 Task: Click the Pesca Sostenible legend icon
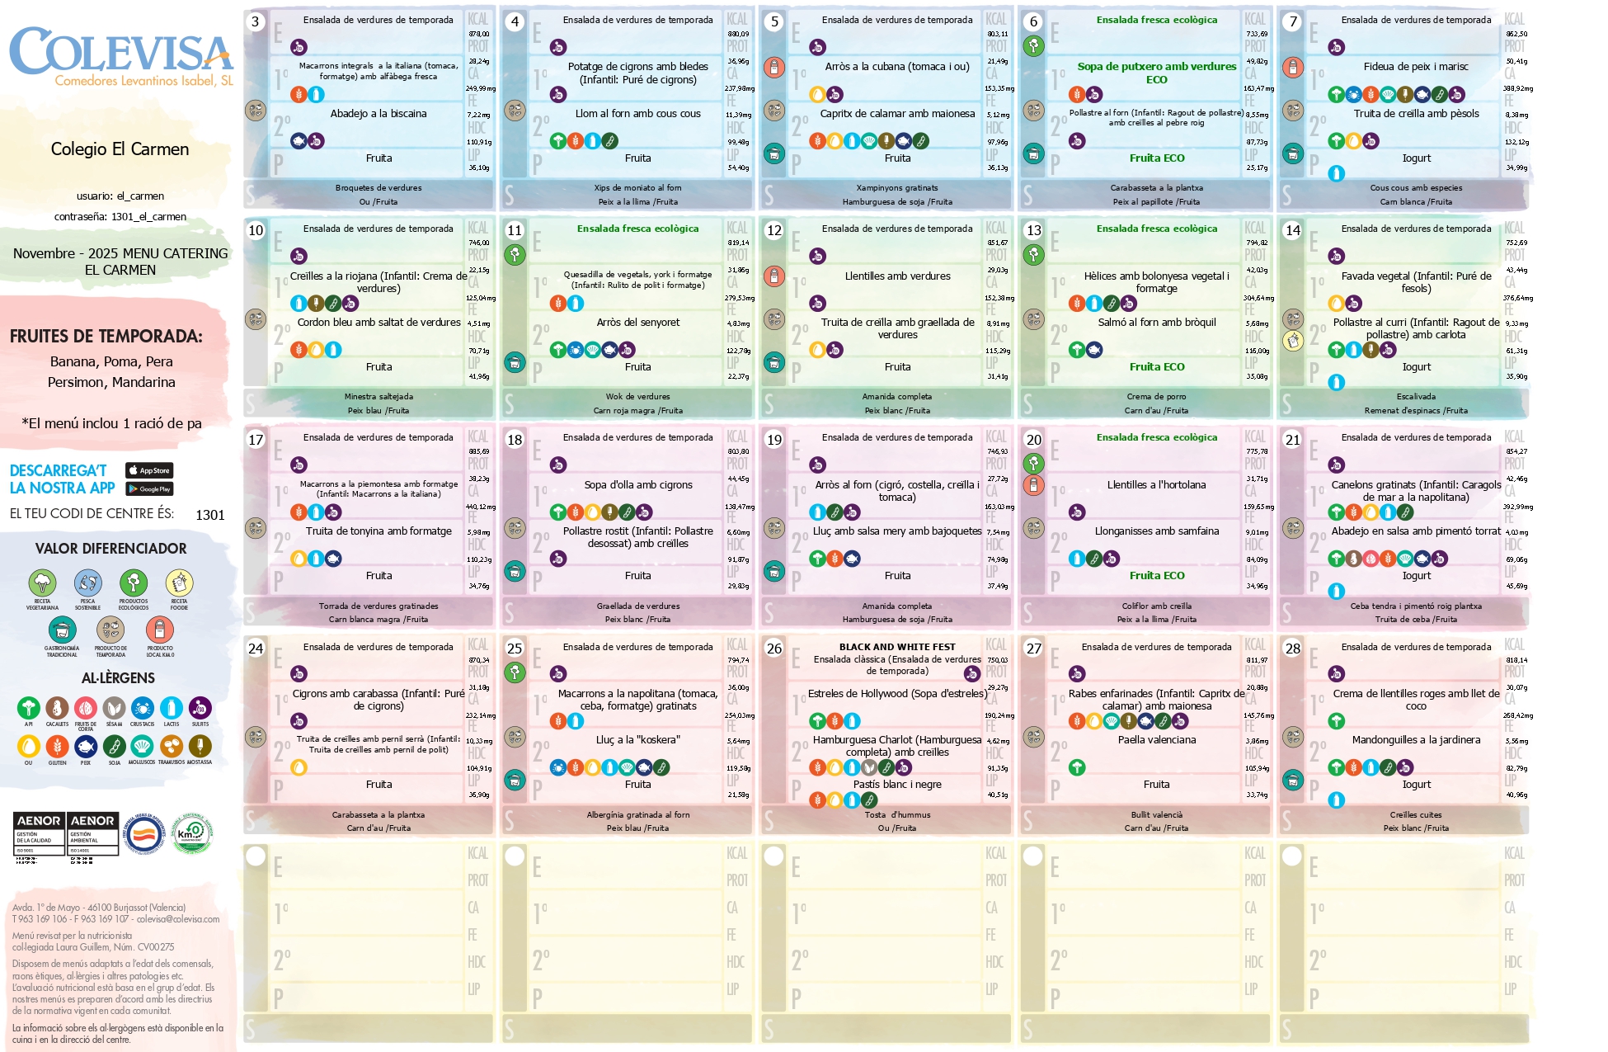[87, 583]
